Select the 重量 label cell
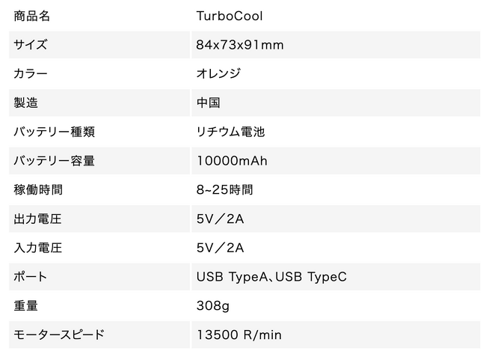 (x=25, y=305)
